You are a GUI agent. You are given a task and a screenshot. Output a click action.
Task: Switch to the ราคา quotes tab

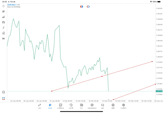39,106
